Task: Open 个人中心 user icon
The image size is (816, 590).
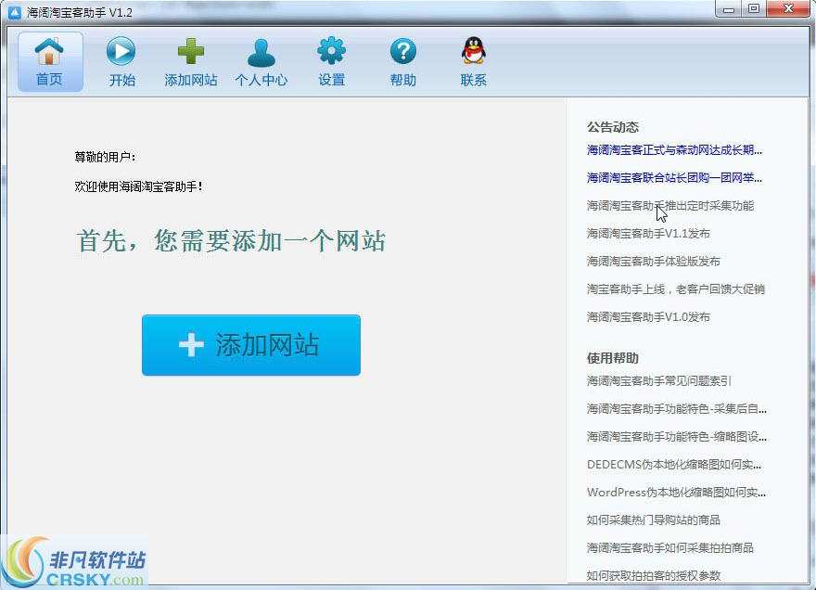Action: point(261,53)
